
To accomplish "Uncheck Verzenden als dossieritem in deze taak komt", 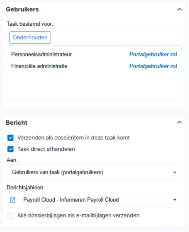I will [x=10, y=138].
